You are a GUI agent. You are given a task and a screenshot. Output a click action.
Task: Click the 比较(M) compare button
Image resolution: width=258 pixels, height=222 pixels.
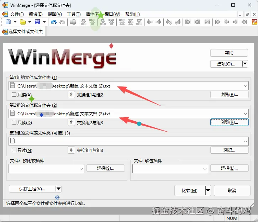[190, 190]
